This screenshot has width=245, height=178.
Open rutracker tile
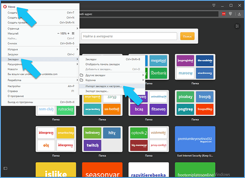pyautogui.click(x=65, y=110)
